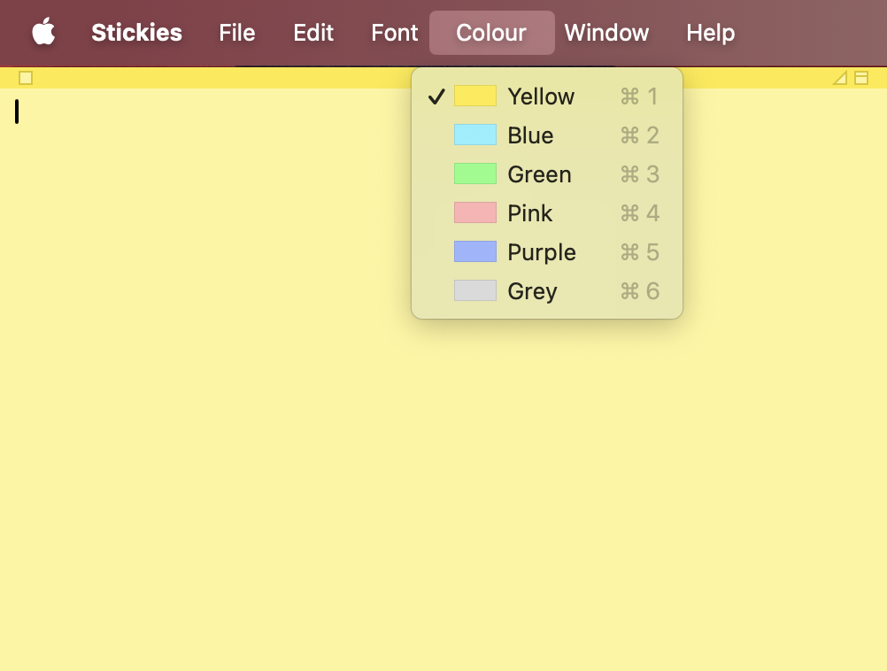
Task: Open the Apple menu
Action: click(x=43, y=33)
